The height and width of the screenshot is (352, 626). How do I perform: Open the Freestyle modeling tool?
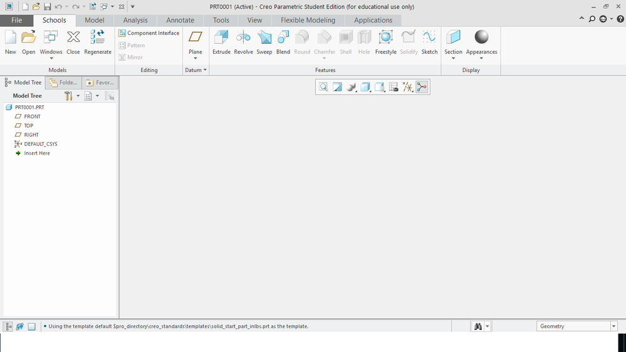point(385,42)
